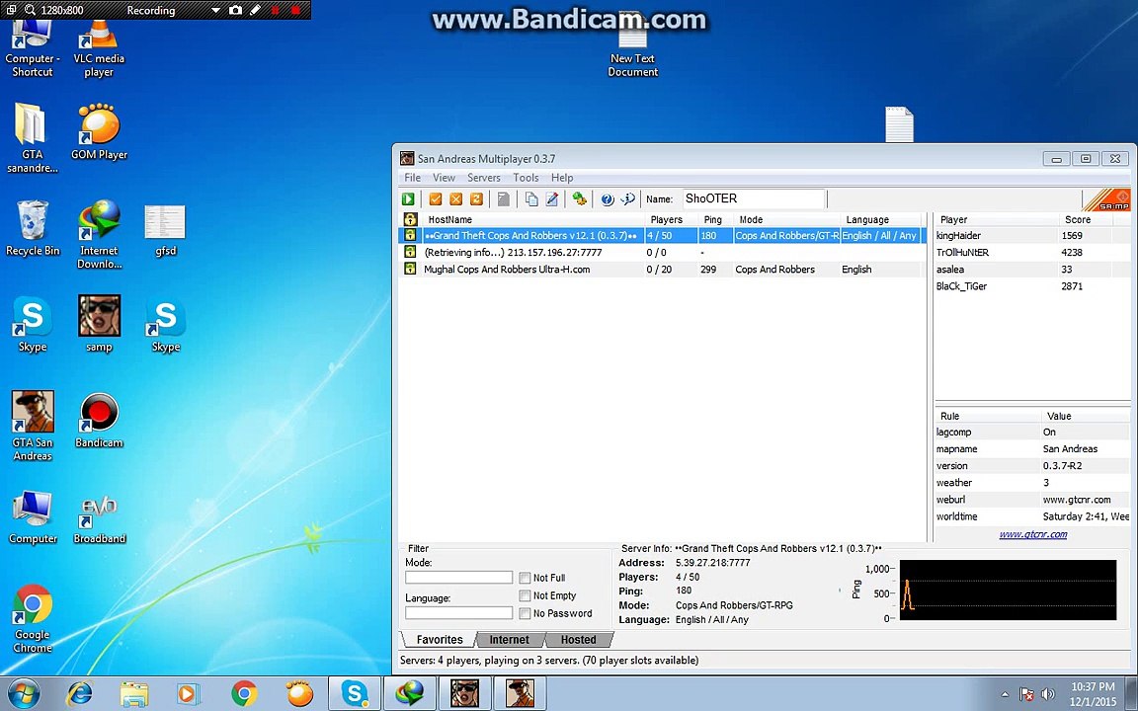
Task: Select Internet Download Manager desktop icon
Action: pyautogui.click(x=99, y=234)
